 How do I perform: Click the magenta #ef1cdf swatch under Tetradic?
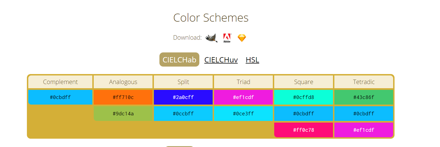coord(364,130)
